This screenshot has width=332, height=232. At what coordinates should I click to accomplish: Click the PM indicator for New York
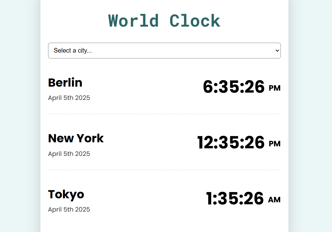point(274,144)
